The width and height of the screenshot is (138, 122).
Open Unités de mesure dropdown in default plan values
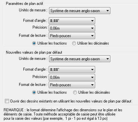point(80,59)
